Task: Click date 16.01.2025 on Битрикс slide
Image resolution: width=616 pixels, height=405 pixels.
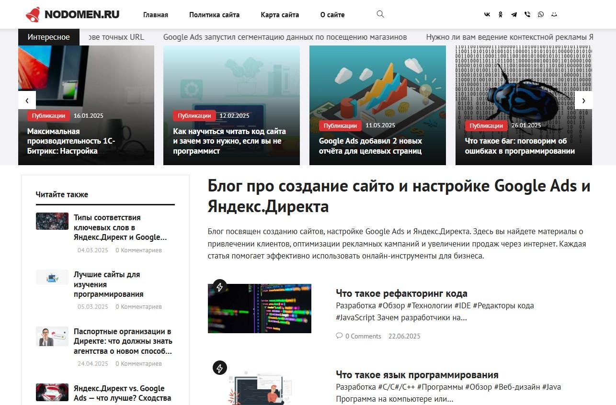Action: [89, 116]
